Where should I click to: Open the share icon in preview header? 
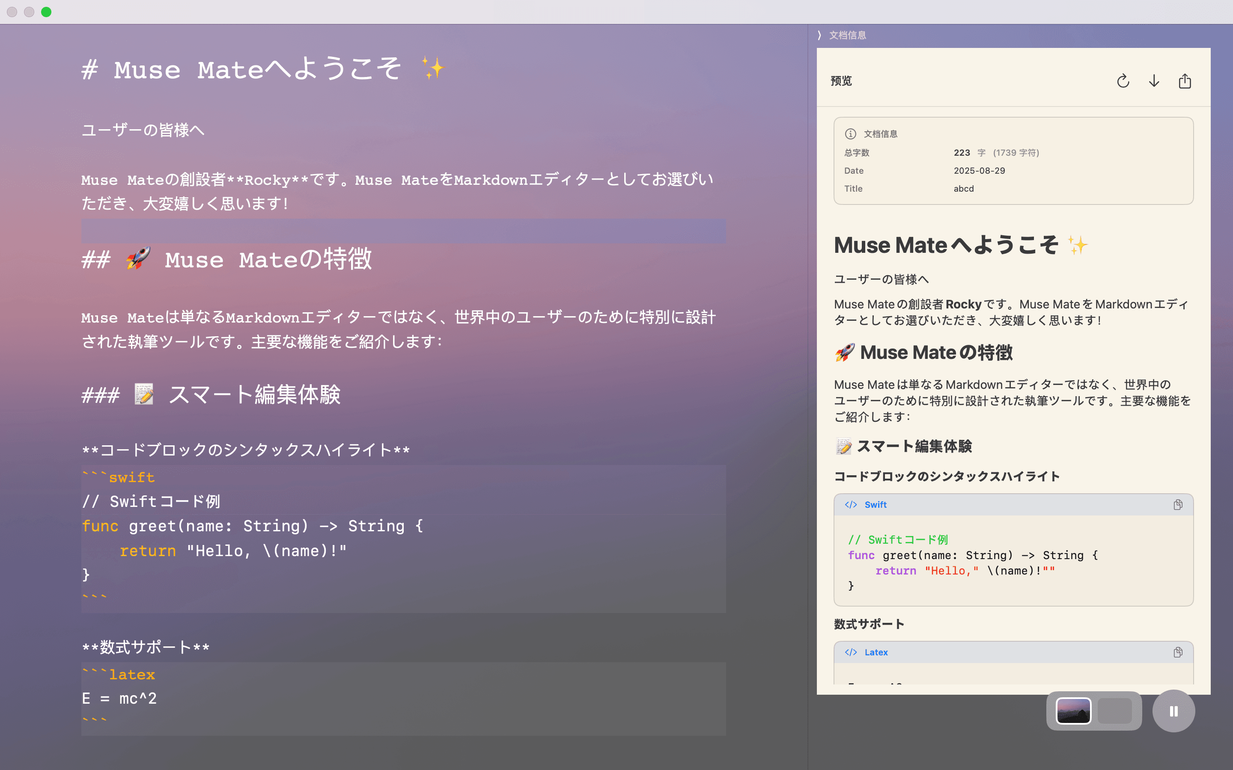1185,81
